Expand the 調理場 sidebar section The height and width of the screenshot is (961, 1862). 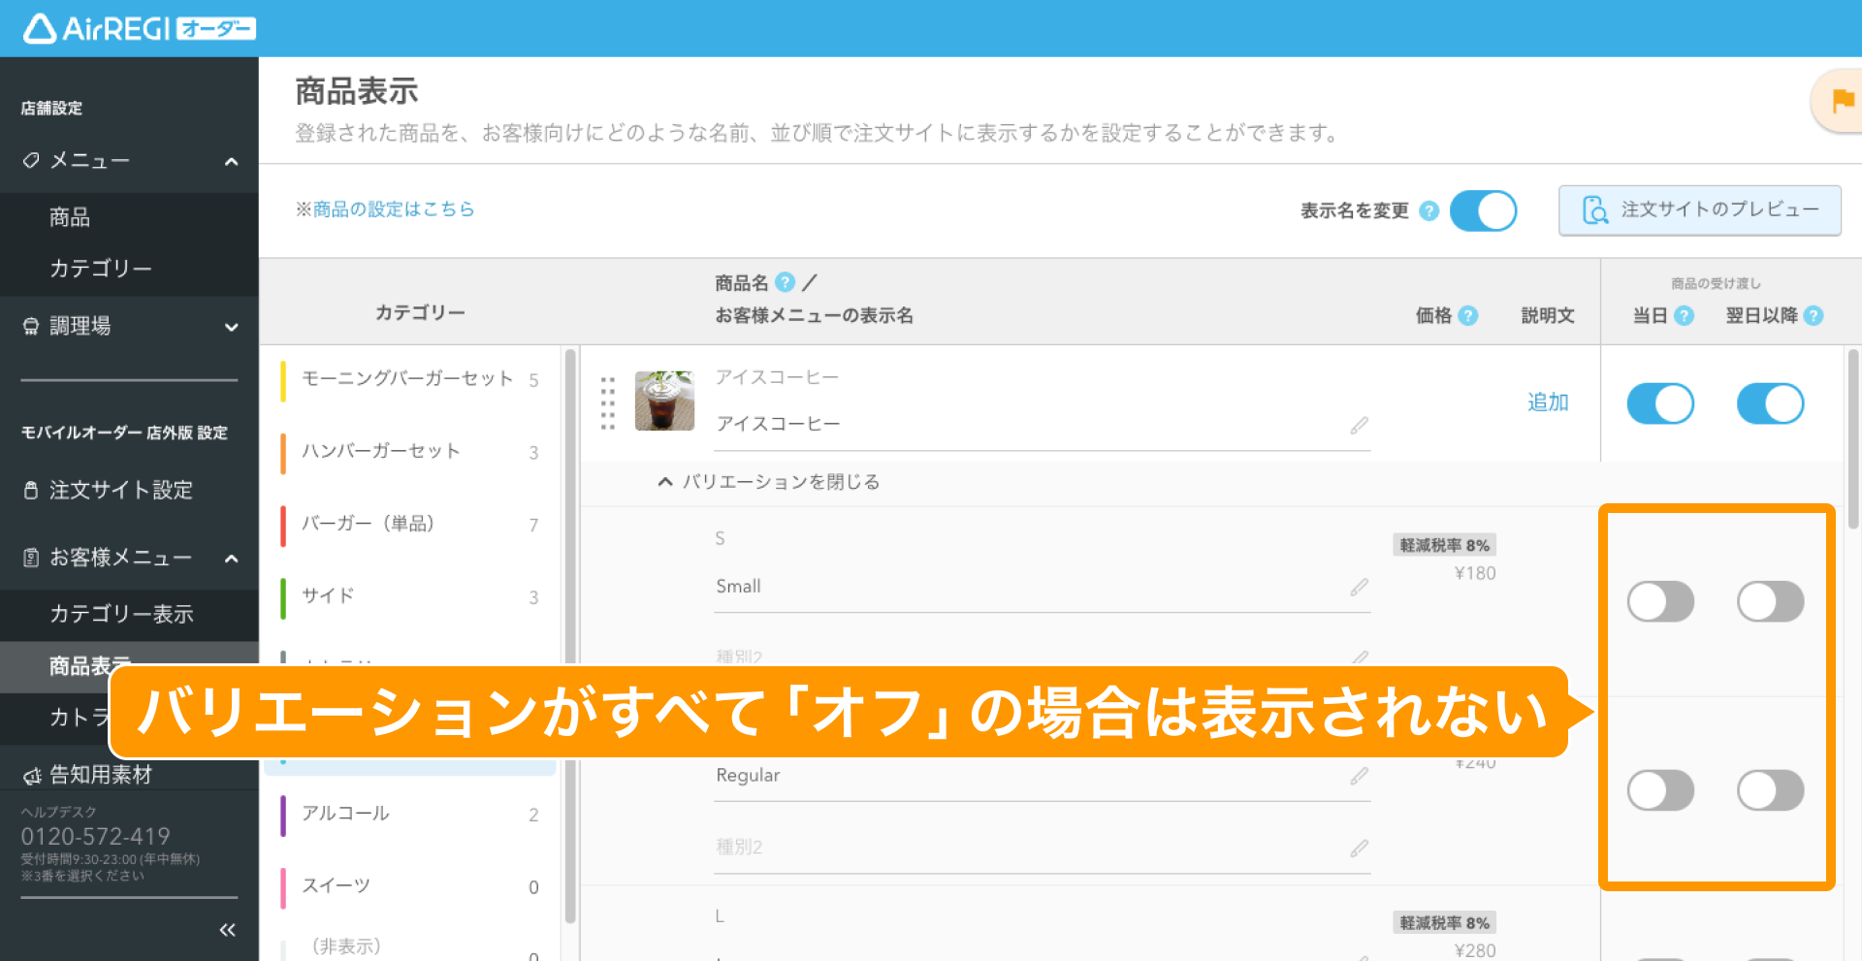coord(231,328)
